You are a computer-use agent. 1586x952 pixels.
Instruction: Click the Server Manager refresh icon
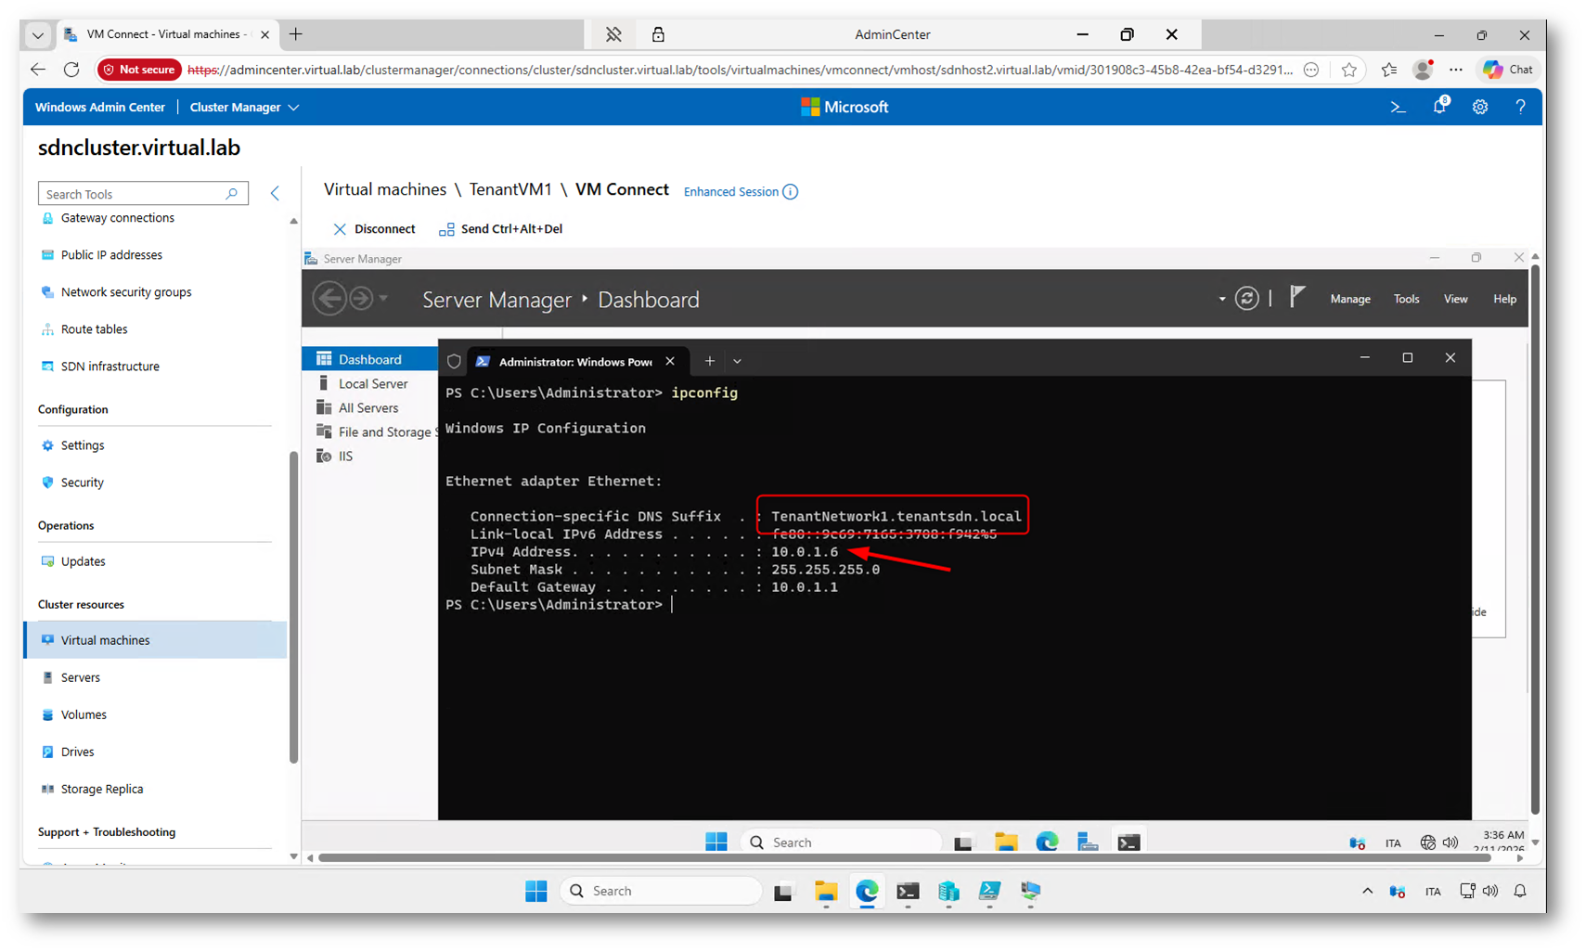coord(1246,299)
